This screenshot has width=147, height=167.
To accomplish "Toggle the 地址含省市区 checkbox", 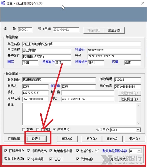I will (51, 151).
